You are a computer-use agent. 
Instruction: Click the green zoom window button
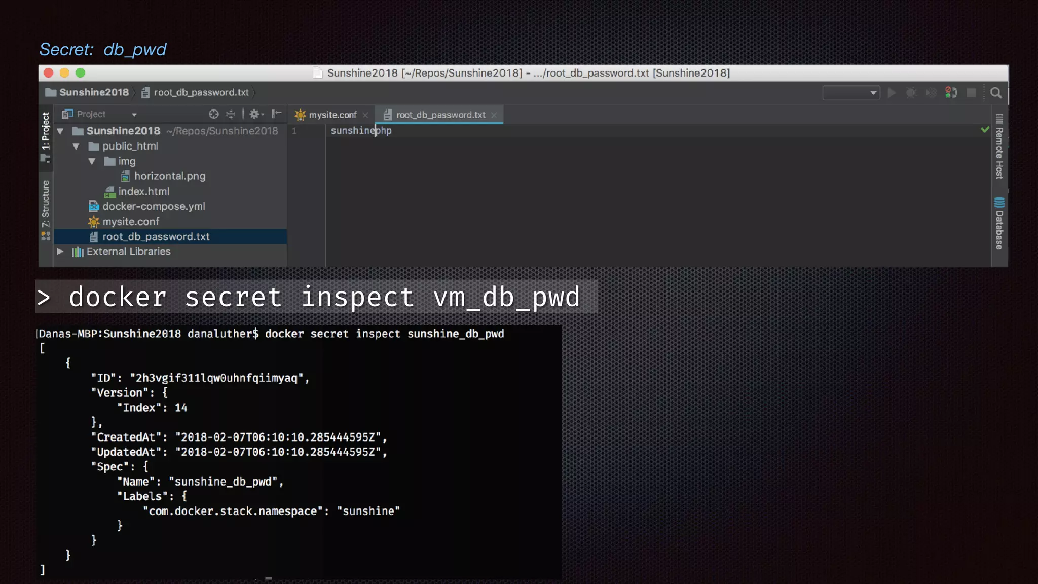[x=81, y=73]
